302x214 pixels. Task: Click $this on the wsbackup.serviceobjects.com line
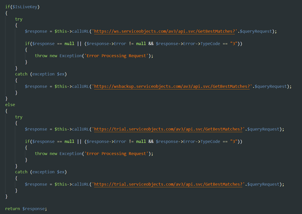(61, 86)
